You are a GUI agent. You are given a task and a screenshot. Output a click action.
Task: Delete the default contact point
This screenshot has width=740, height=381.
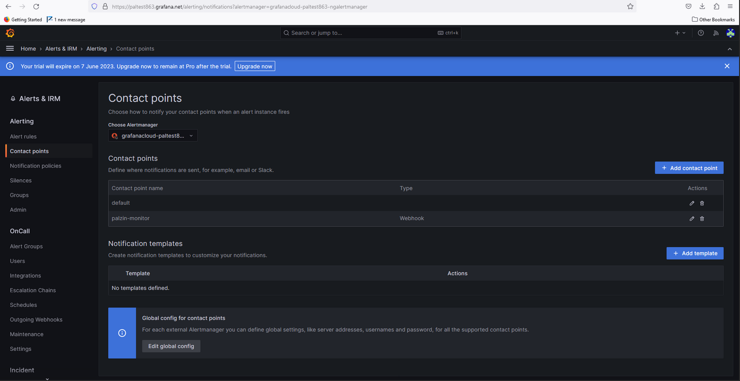point(702,203)
